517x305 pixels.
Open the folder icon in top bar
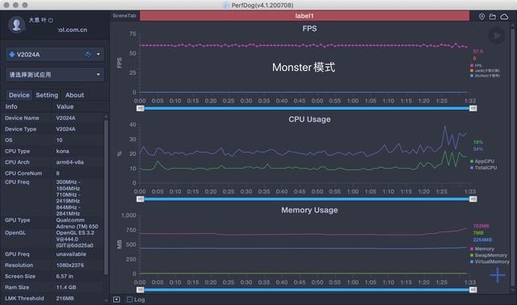pyautogui.click(x=493, y=16)
